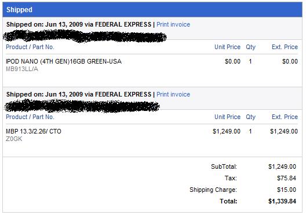Click first Product / Part No. column header
306x215 pixels.
(30, 47)
